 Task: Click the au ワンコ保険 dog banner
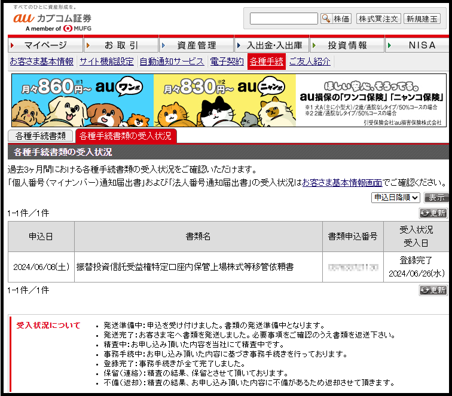pyautogui.click(x=83, y=100)
